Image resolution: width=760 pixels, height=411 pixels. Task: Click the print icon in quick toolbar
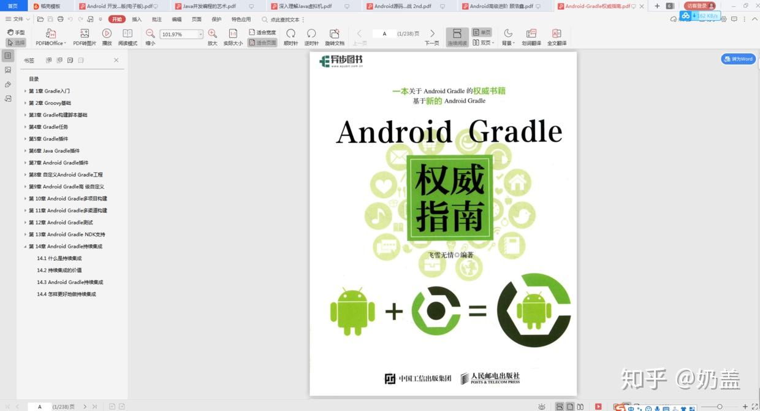(x=61, y=20)
